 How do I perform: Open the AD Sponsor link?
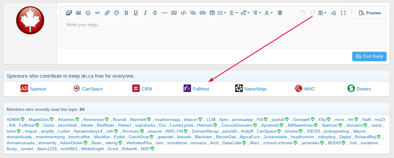click(x=38, y=89)
